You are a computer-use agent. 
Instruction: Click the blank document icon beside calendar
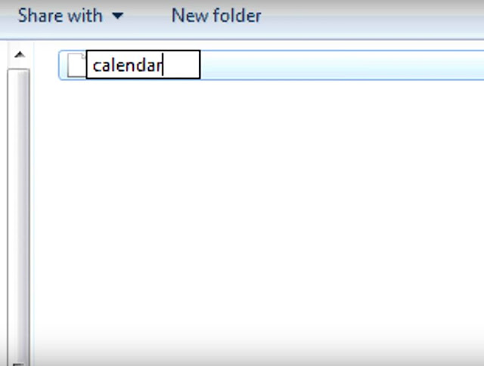[x=76, y=65]
